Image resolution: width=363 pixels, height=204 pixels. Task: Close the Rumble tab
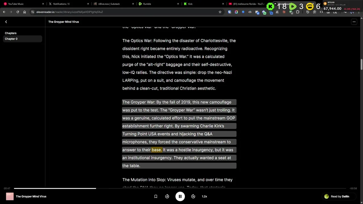(x=178, y=4)
